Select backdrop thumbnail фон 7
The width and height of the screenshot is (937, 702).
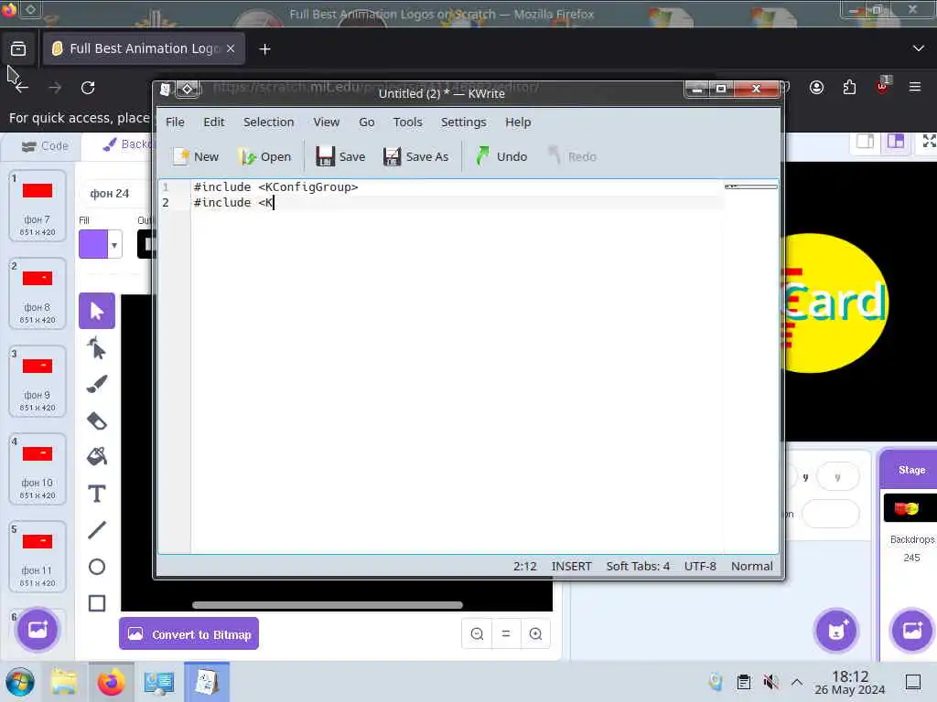(37, 206)
